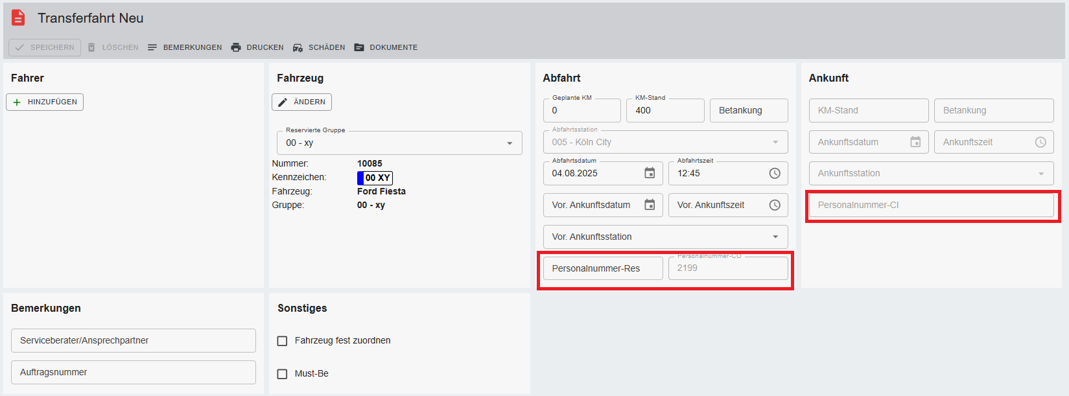Open the Vor. Ankunftsstation dropdown

(x=775, y=237)
